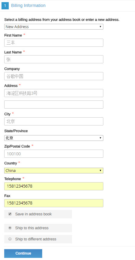Focus the Last Name input field
This screenshot has width=135, height=260.
[54, 59]
